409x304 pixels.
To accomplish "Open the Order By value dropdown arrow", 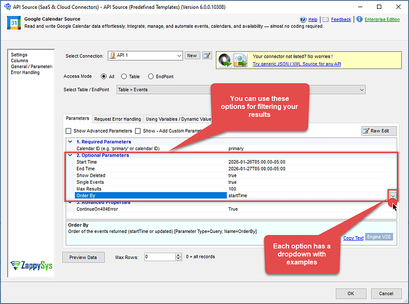I will pyautogui.click(x=392, y=196).
